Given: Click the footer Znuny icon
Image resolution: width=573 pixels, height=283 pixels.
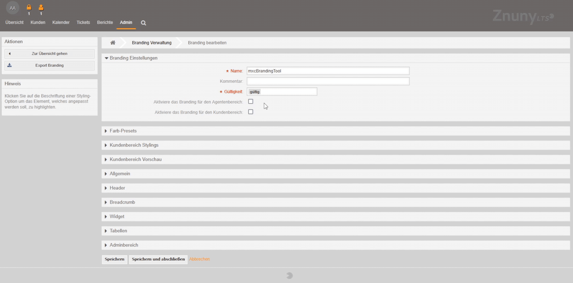Looking at the screenshot, I should click(x=289, y=275).
